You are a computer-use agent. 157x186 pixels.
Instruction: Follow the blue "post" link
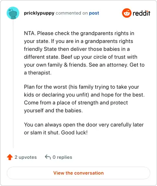[94, 13]
